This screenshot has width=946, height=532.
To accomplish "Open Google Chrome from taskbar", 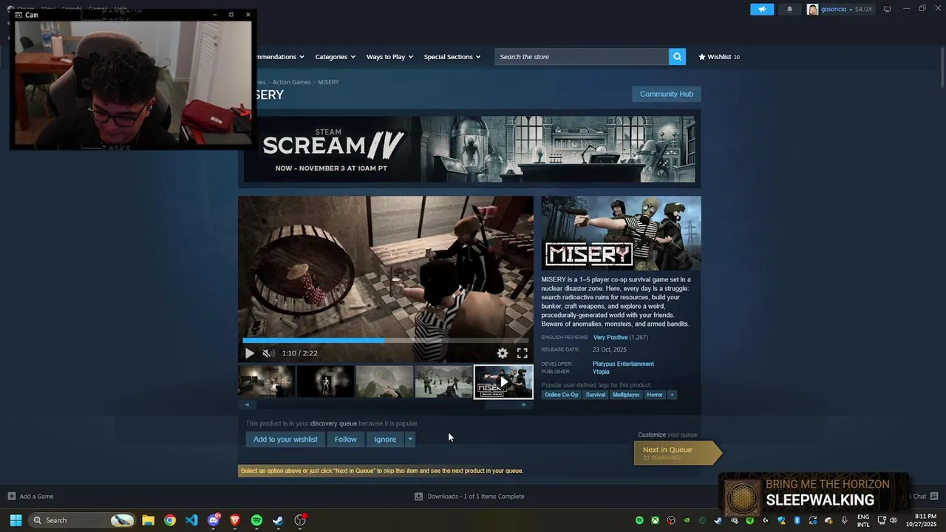I will (170, 520).
